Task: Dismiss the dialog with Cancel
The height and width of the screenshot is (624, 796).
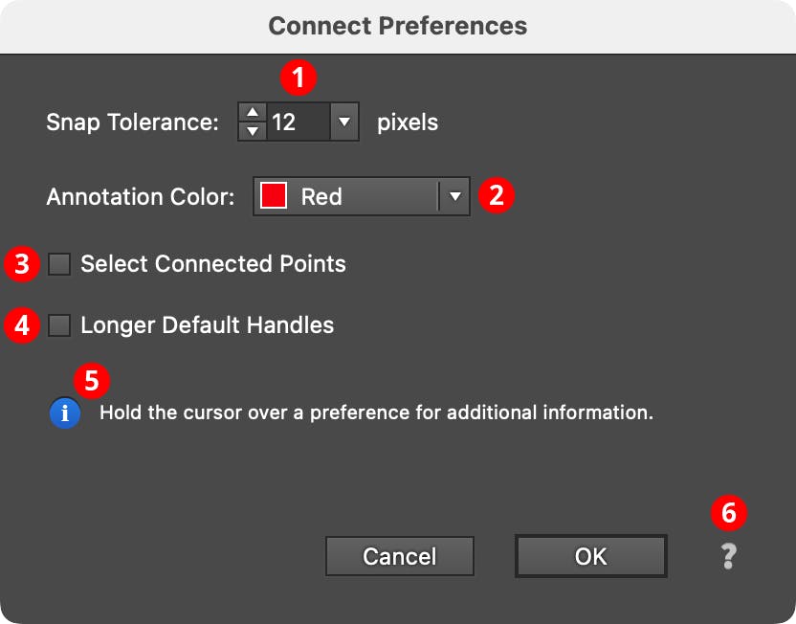Action: click(x=399, y=556)
